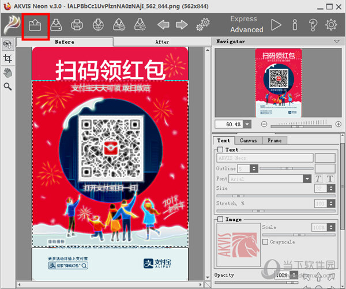Switch to Advanced mode
Viewport: 346px width, 289px height.
pyautogui.click(x=247, y=29)
